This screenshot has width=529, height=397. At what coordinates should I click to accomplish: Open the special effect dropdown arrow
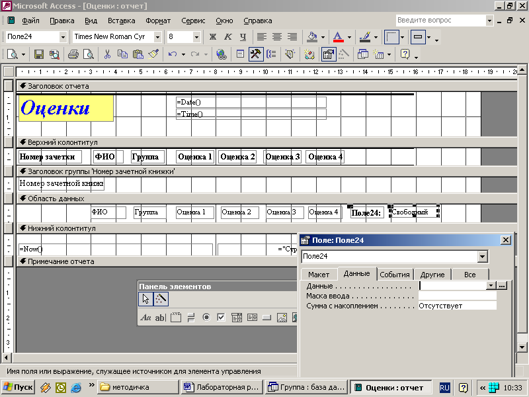coord(428,37)
